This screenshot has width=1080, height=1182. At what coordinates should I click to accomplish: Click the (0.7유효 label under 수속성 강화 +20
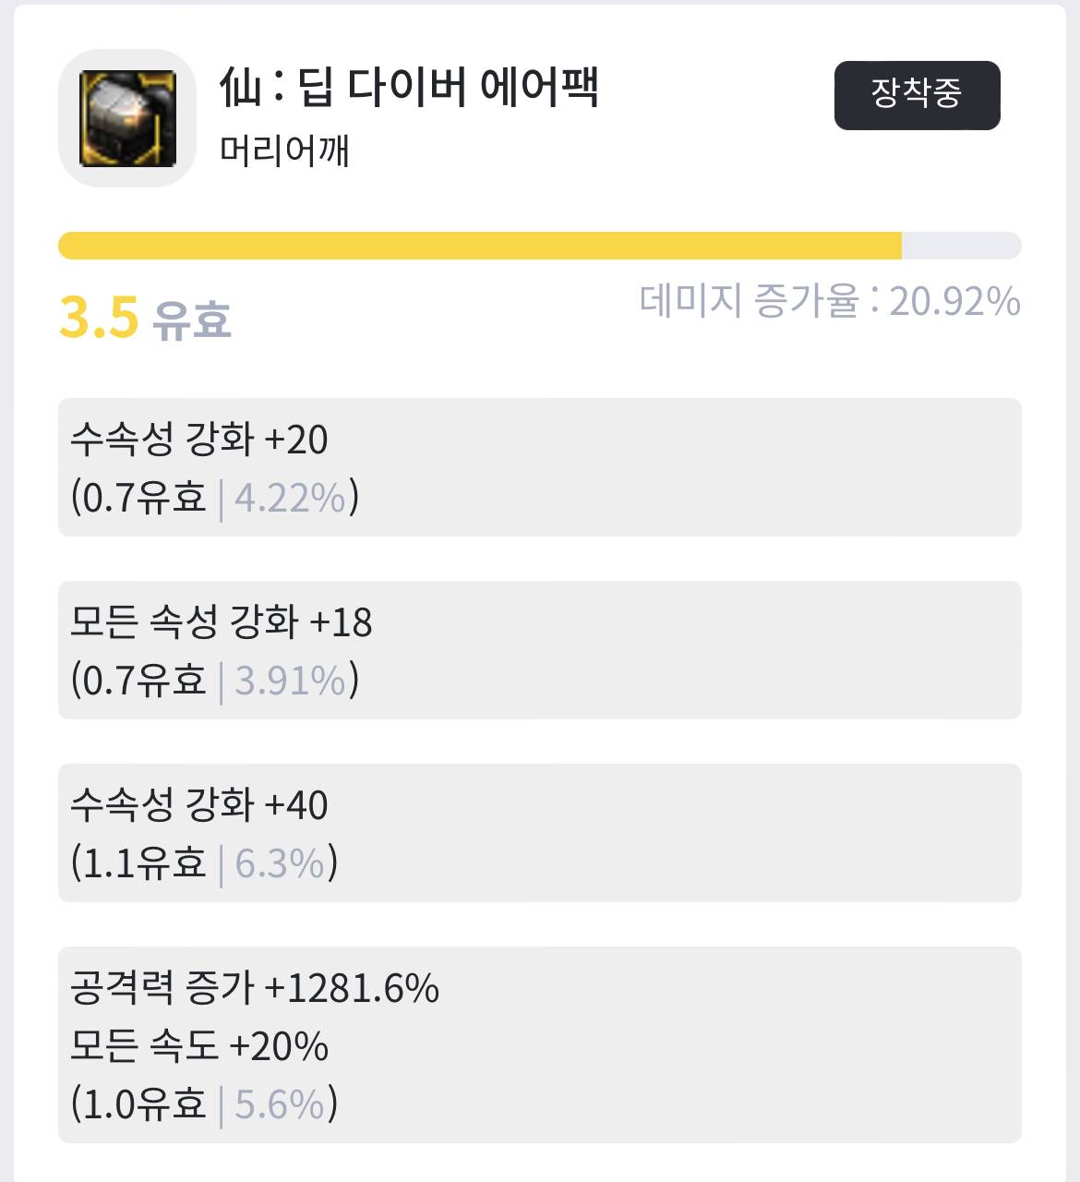(x=138, y=498)
